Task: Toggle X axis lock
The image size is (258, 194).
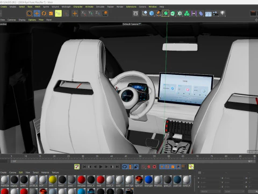Action: point(83,13)
